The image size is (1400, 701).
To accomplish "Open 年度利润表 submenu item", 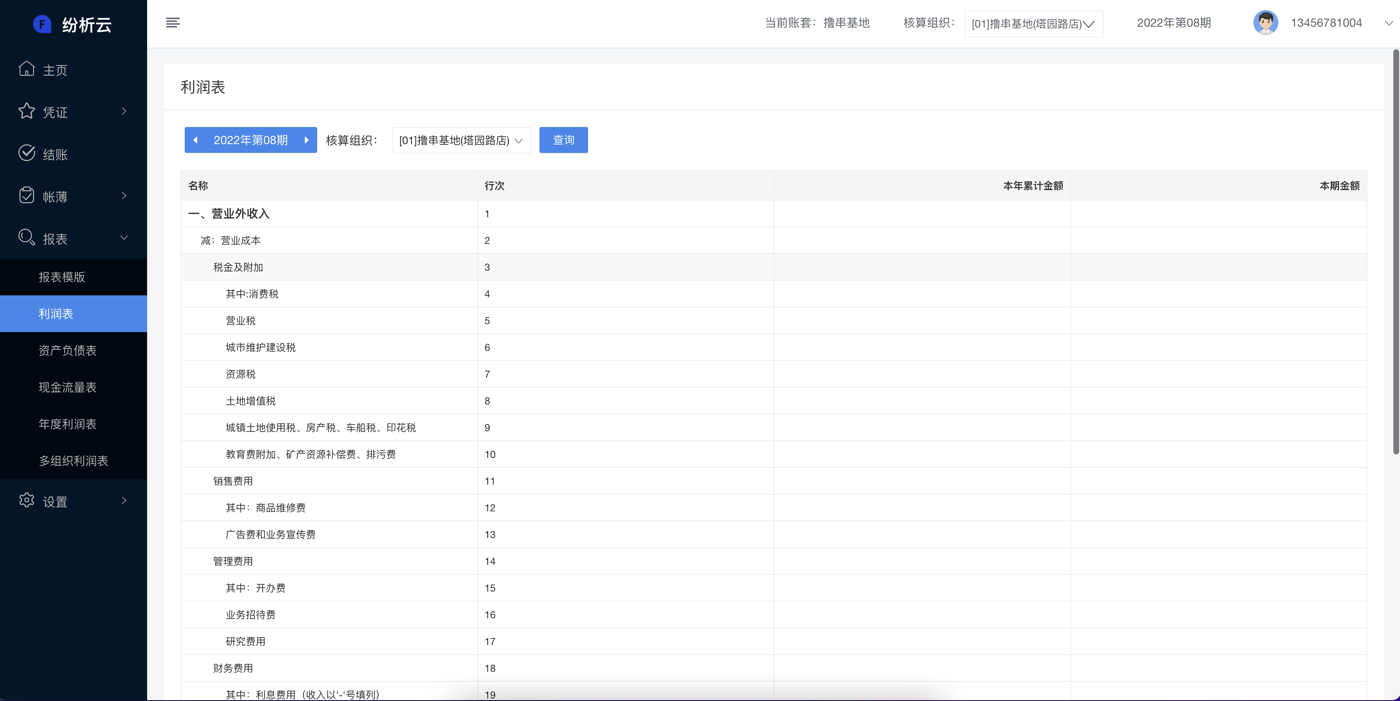I will coord(74,424).
